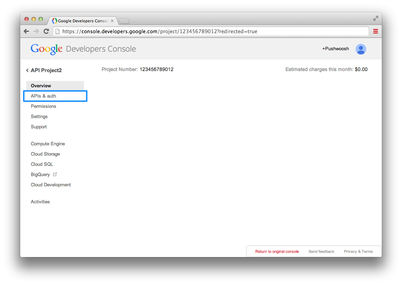Screen dimensions: 402x285
Task: Open the Chrome hamburger menu
Action: [x=375, y=31]
